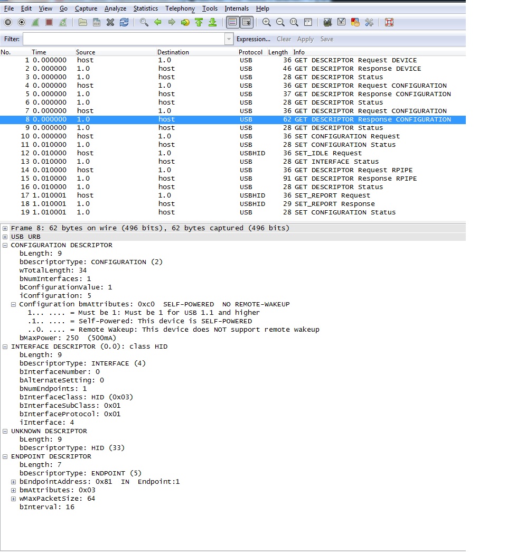Open the Statistics menu

[x=145, y=8]
